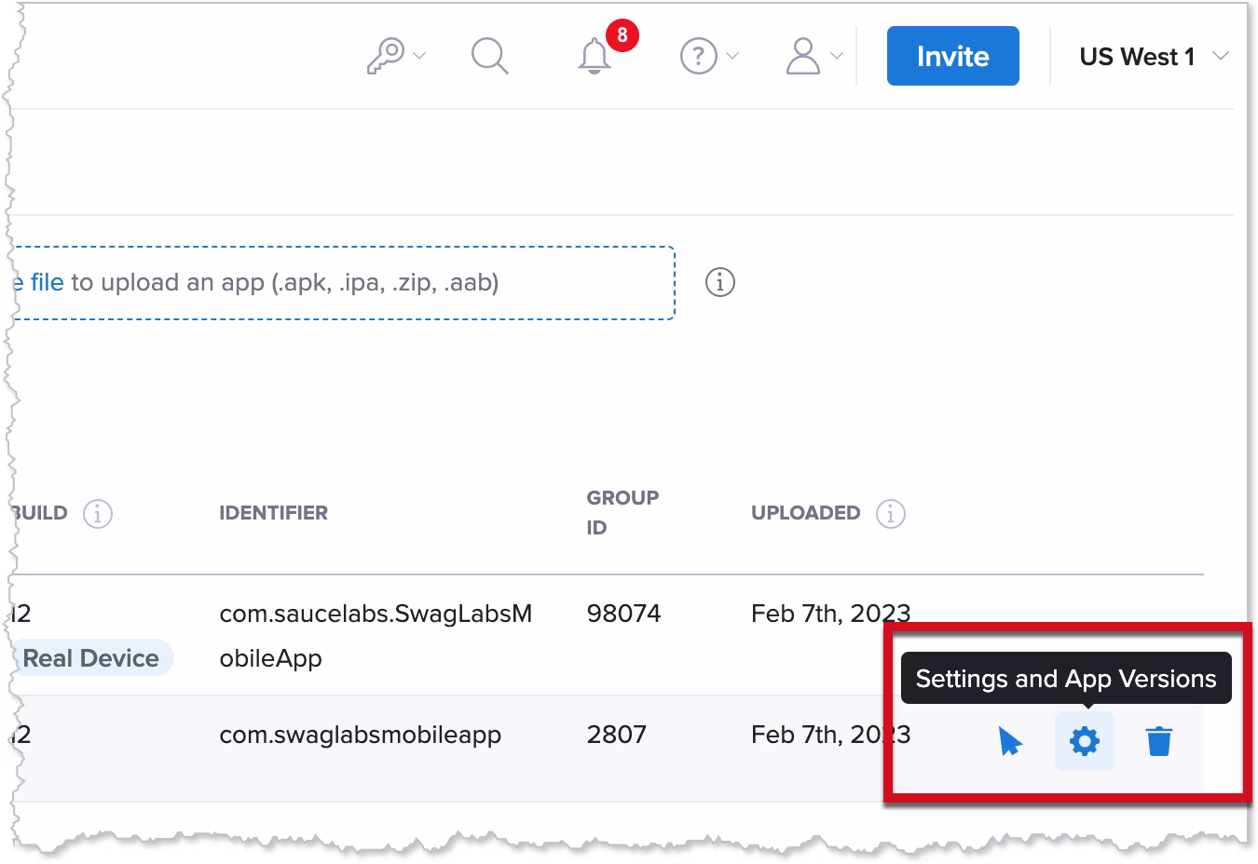This screenshot has height=864, width=1258.
Task: Open the US West 1 region dropdown
Action: point(1154,56)
